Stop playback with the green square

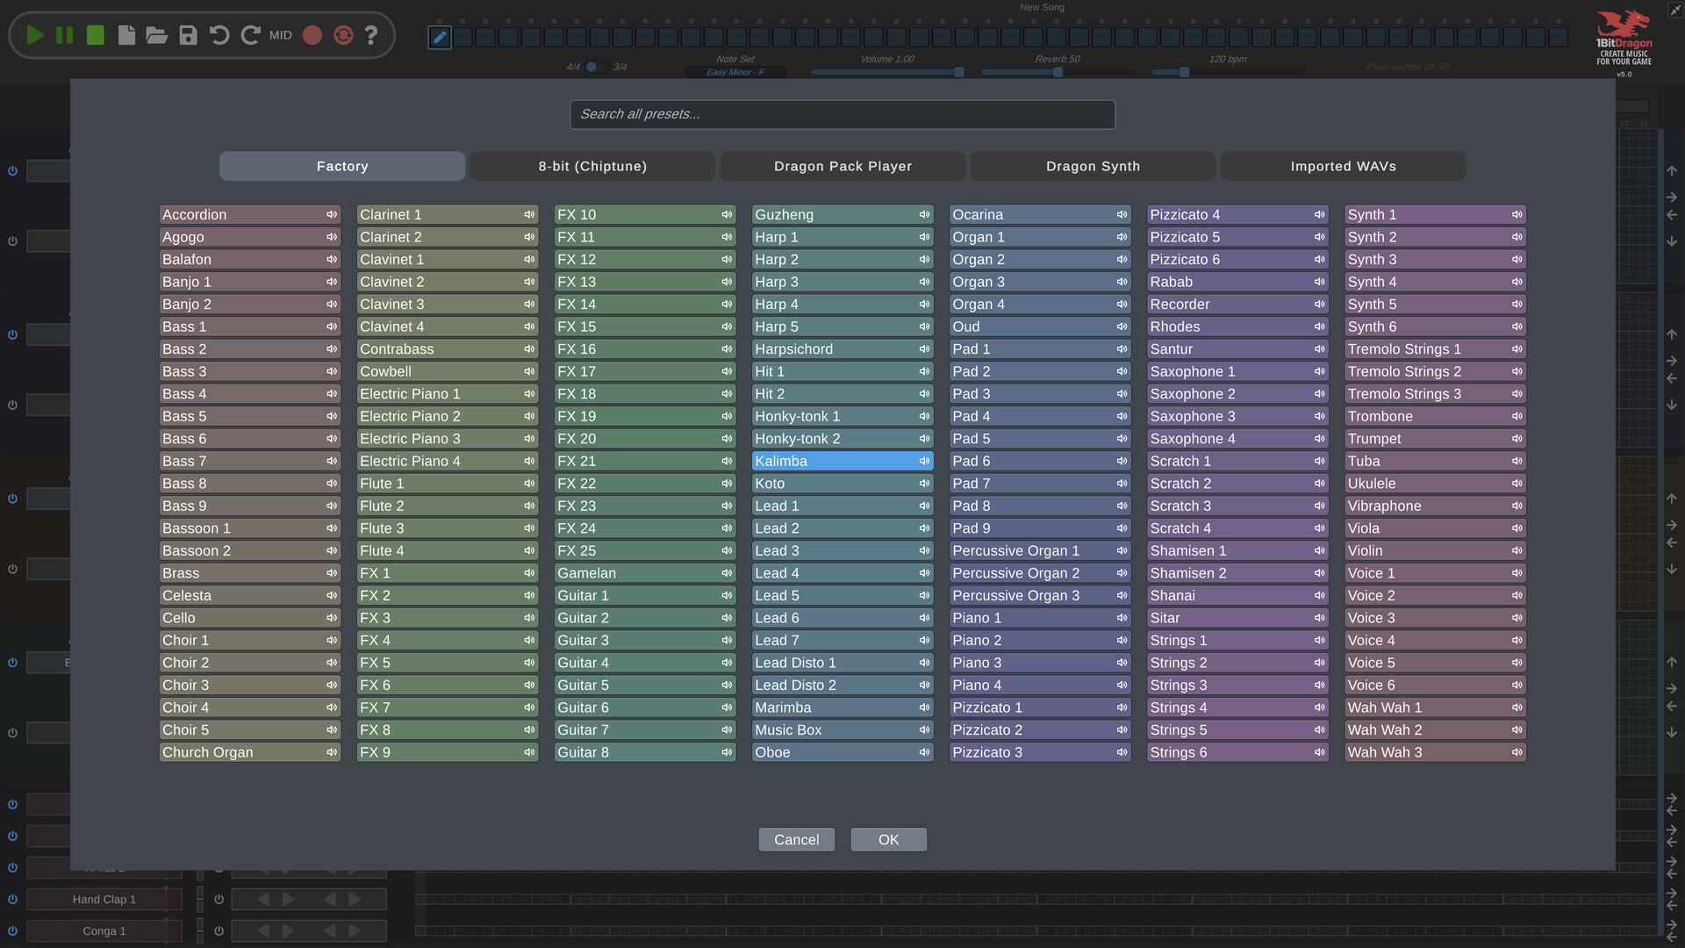pyautogui.click(x=96, y=35)
